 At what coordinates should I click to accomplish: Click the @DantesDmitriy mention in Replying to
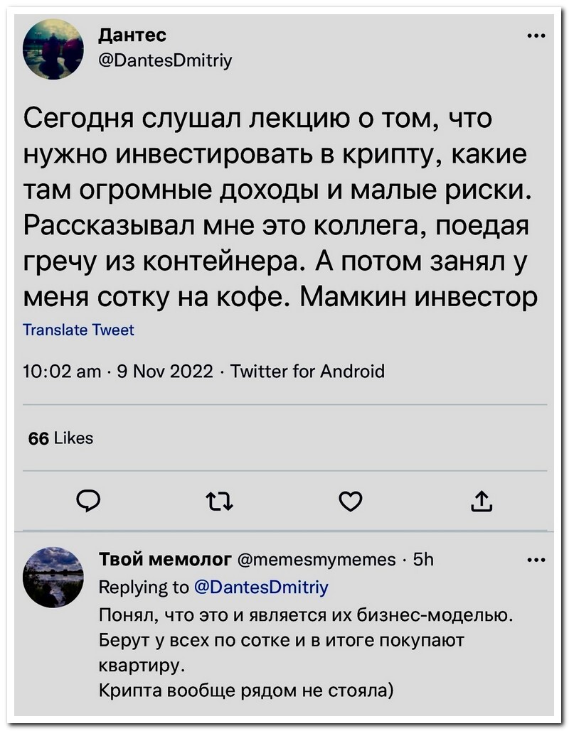click(x=262, y=587)
